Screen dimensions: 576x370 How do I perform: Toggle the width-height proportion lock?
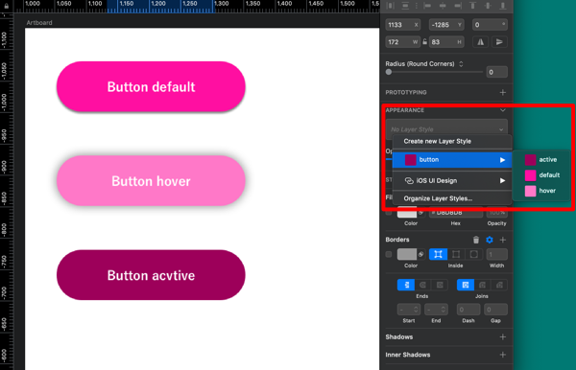point(424,42)
